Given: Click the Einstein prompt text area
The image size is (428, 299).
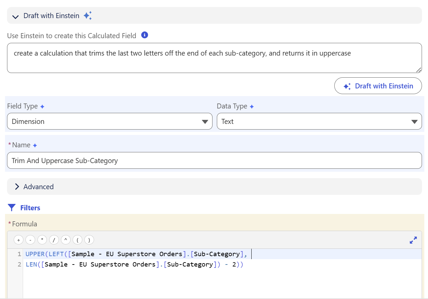Looking at the screenshot, I should tap(214, 58).
